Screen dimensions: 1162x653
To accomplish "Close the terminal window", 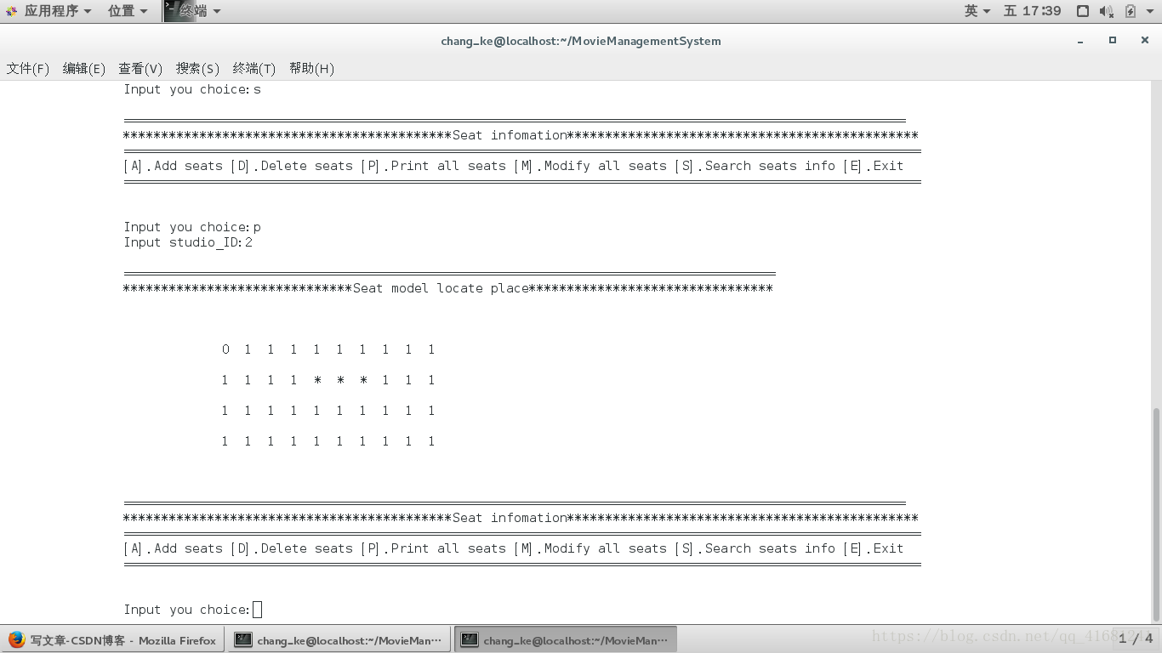I will pos(1142,40).
